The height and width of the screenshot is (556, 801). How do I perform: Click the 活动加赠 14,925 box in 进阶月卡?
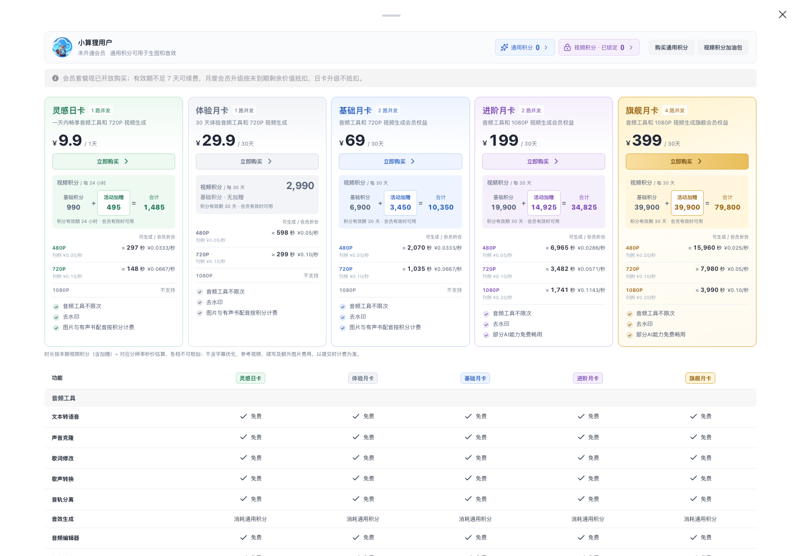click(x=543, y=203)
